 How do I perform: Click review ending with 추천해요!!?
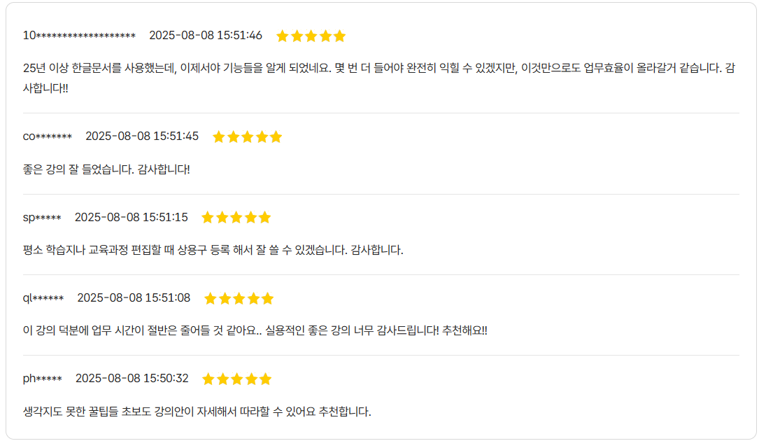255,330
